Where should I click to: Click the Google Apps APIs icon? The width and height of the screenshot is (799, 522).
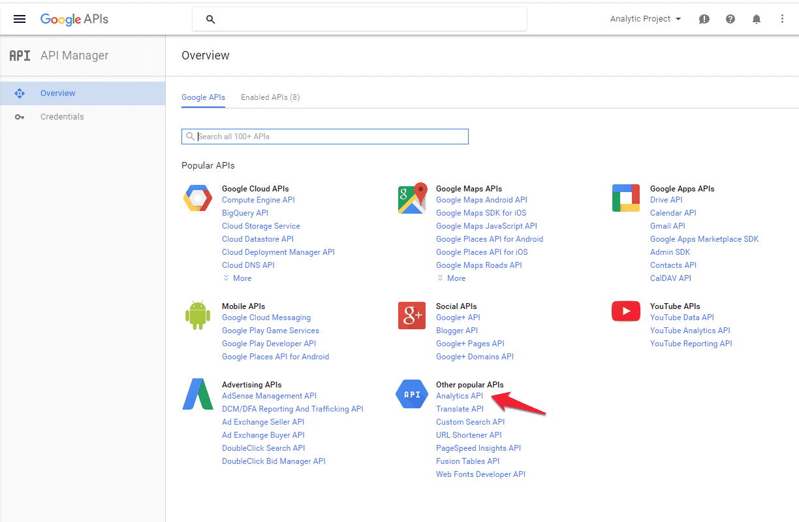coord(626,198)
